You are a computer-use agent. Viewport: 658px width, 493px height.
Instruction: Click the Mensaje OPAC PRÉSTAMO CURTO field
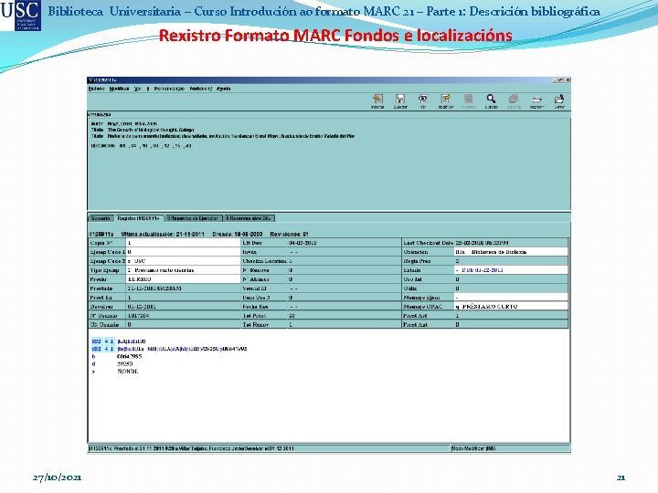pyautogui.click(x=512, y=307)
